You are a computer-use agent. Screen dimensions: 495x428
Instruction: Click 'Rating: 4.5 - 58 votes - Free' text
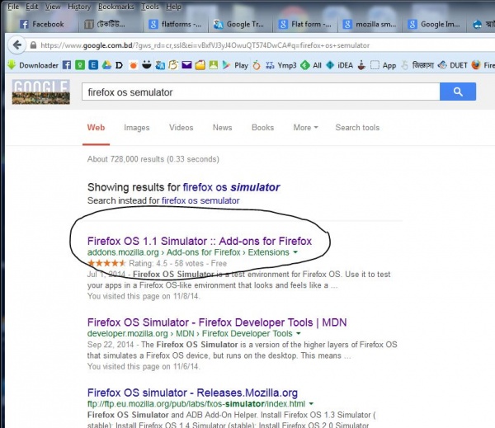pos(177,263)
